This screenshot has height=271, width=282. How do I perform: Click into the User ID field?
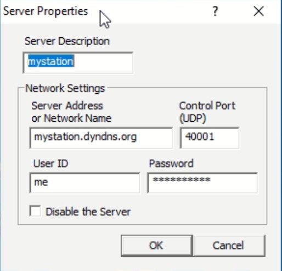[84, 183]
